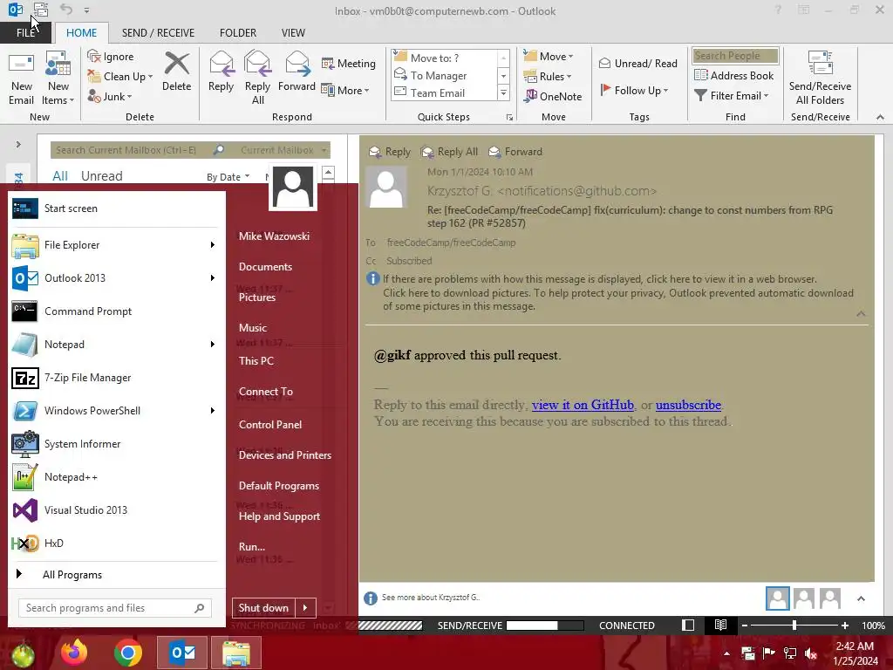
Task: Open Control Panel from Start menu
Action: (x=270, y=425)
